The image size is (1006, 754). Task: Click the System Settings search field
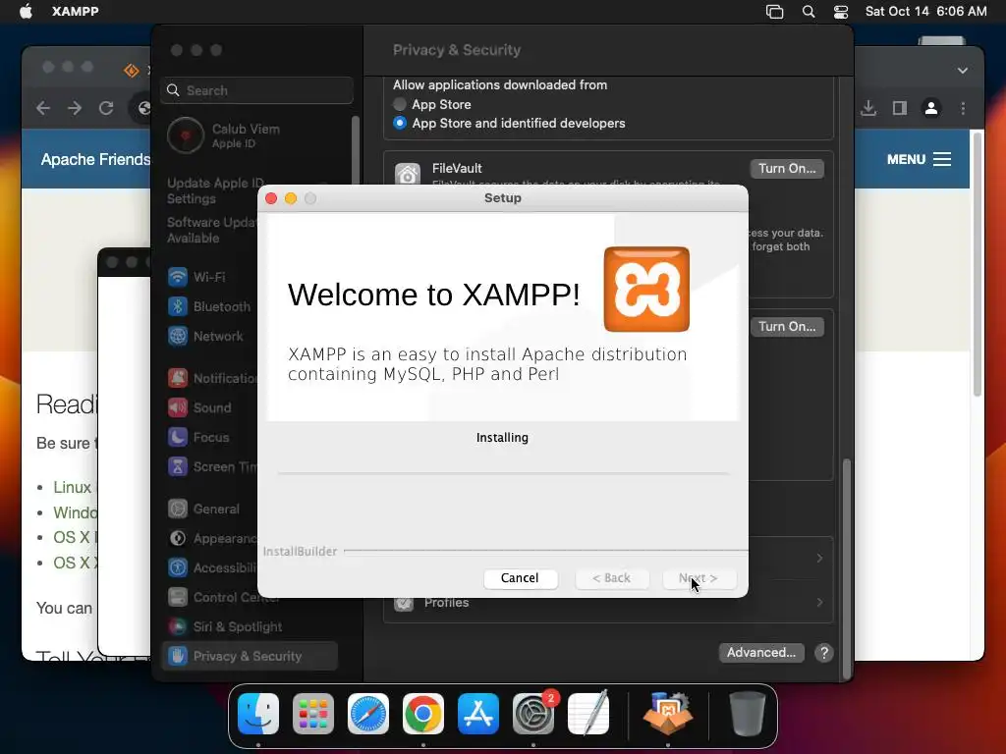pyautogui.click(x=256, y=90)
